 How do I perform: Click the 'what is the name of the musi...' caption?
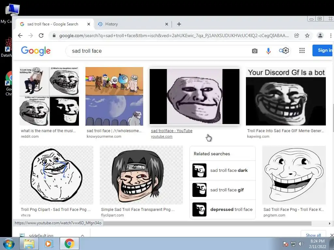point(48,131)
